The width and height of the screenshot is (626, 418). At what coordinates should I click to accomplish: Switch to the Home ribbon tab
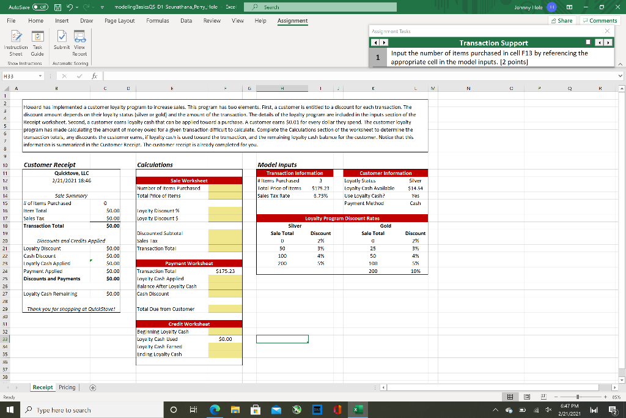[x=36, y=21]
